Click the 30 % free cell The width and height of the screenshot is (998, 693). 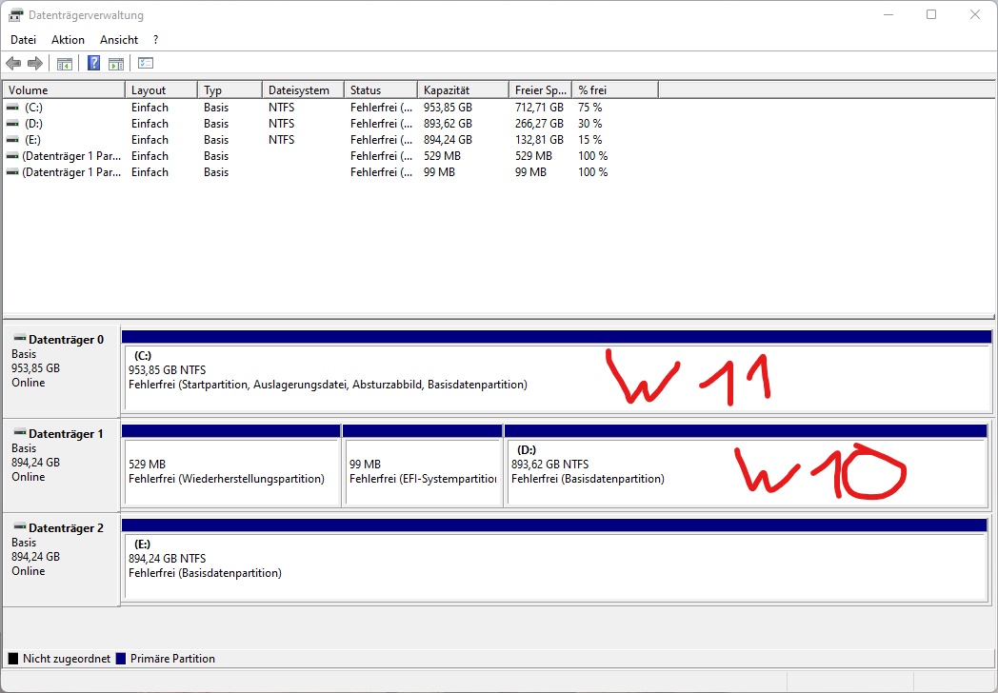click(x=590, y=124)
